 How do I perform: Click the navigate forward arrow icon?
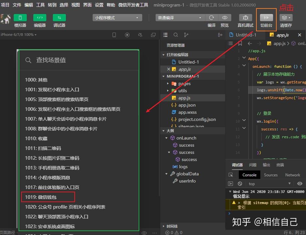coord(259,43)
